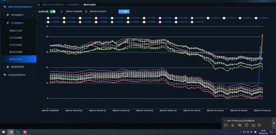The width and height of the screenshot is (276, 135).
Task: Toggle TE-0107A legend entry
Action: point(149,18)
